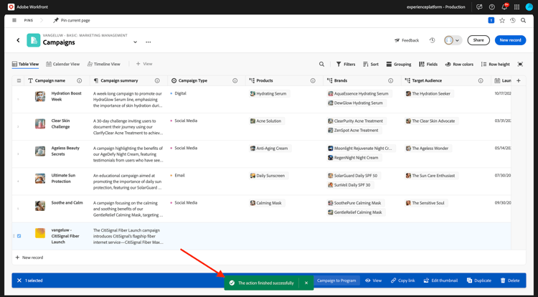Open recent items clock icon

513,21
